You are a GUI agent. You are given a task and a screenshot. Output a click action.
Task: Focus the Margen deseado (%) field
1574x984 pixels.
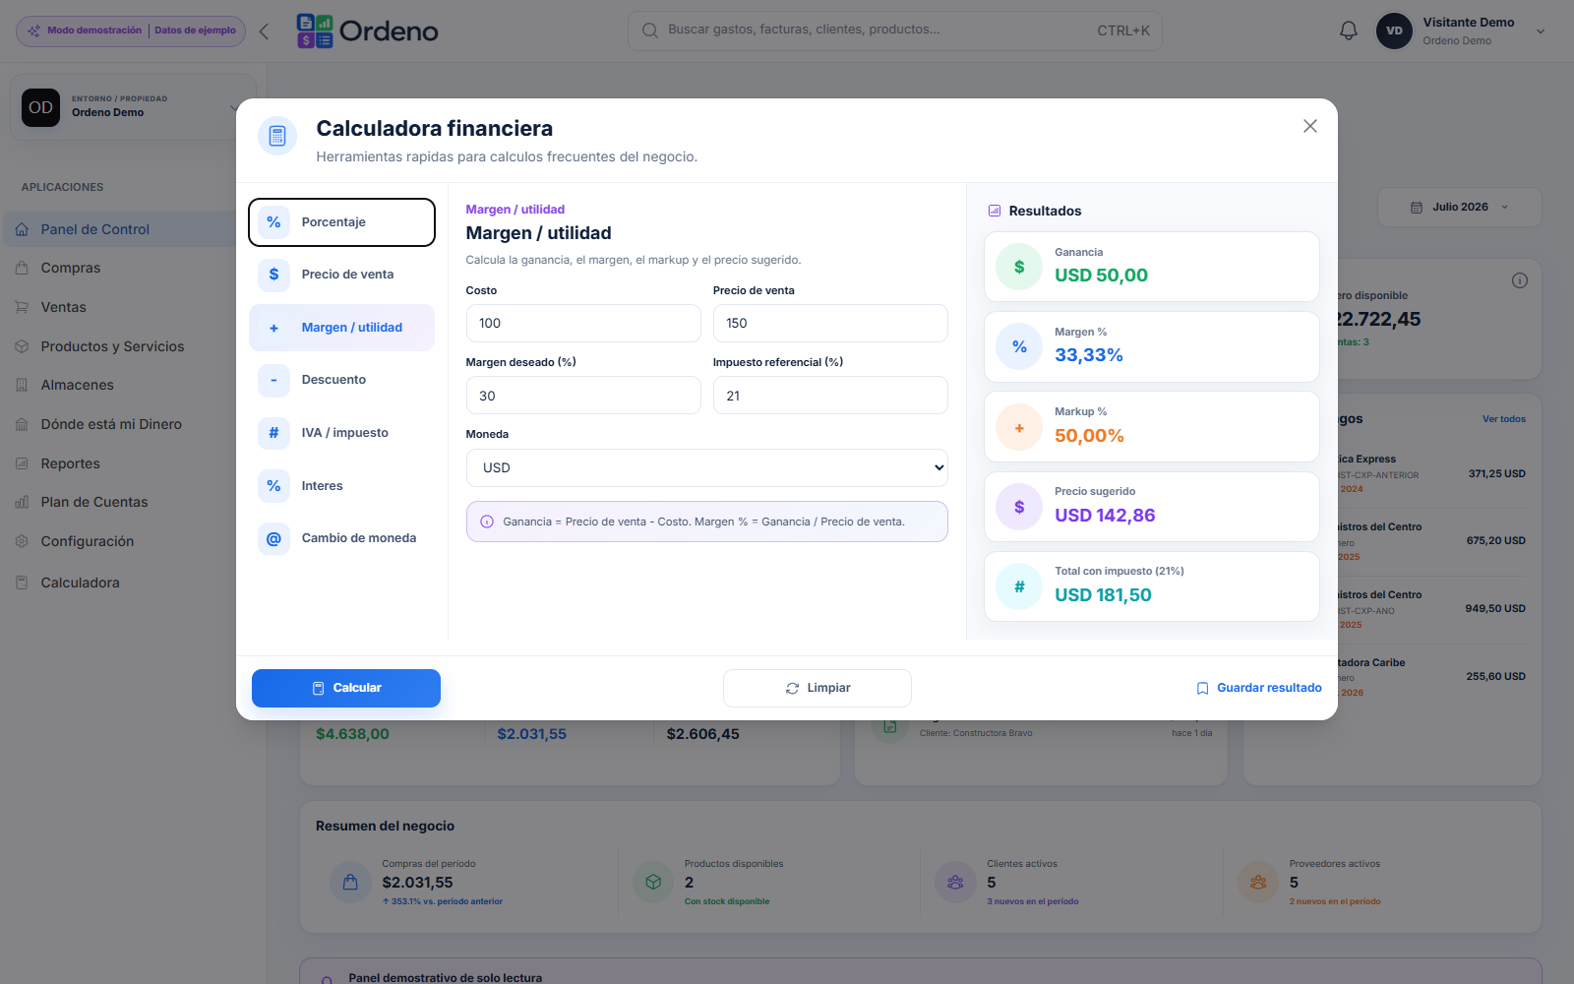583,396
